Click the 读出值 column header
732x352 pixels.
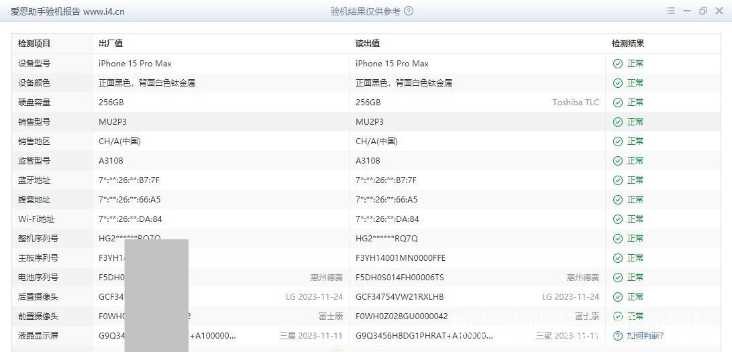click(368, 44)
